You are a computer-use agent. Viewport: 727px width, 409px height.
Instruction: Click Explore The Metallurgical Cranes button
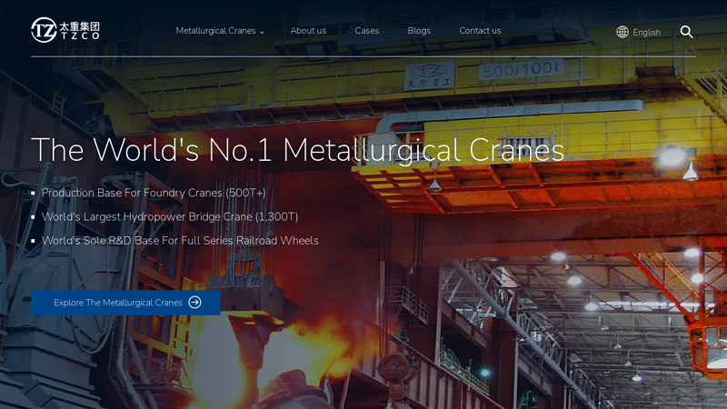[125, 303]
